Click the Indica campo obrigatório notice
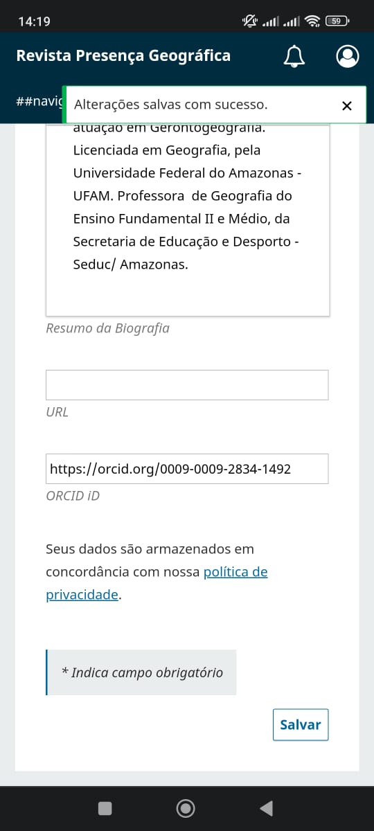The image size is (374, 831). [141, 672]
